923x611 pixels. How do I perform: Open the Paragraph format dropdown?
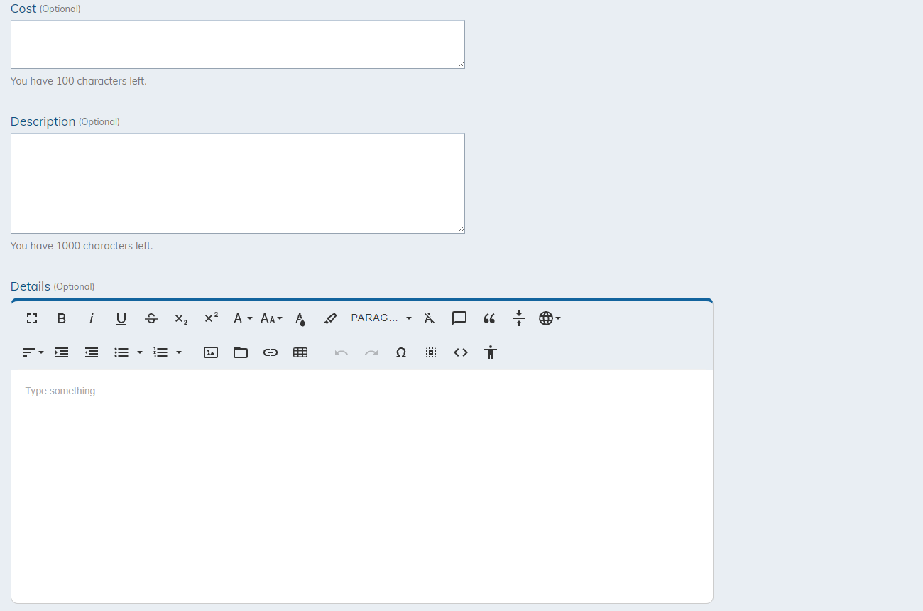(x=381, y=318)
